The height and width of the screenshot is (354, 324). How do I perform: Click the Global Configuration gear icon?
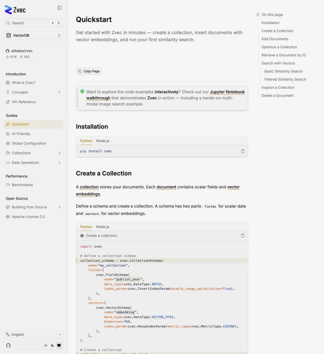pyautogui.click(x=8, y=143)
